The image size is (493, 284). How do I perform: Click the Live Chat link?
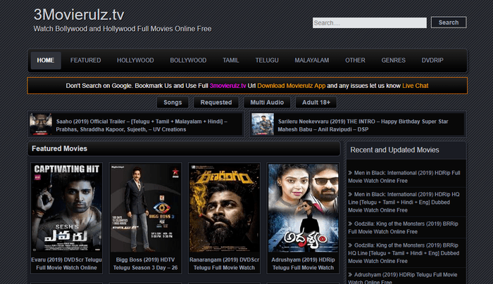[416, 85]
